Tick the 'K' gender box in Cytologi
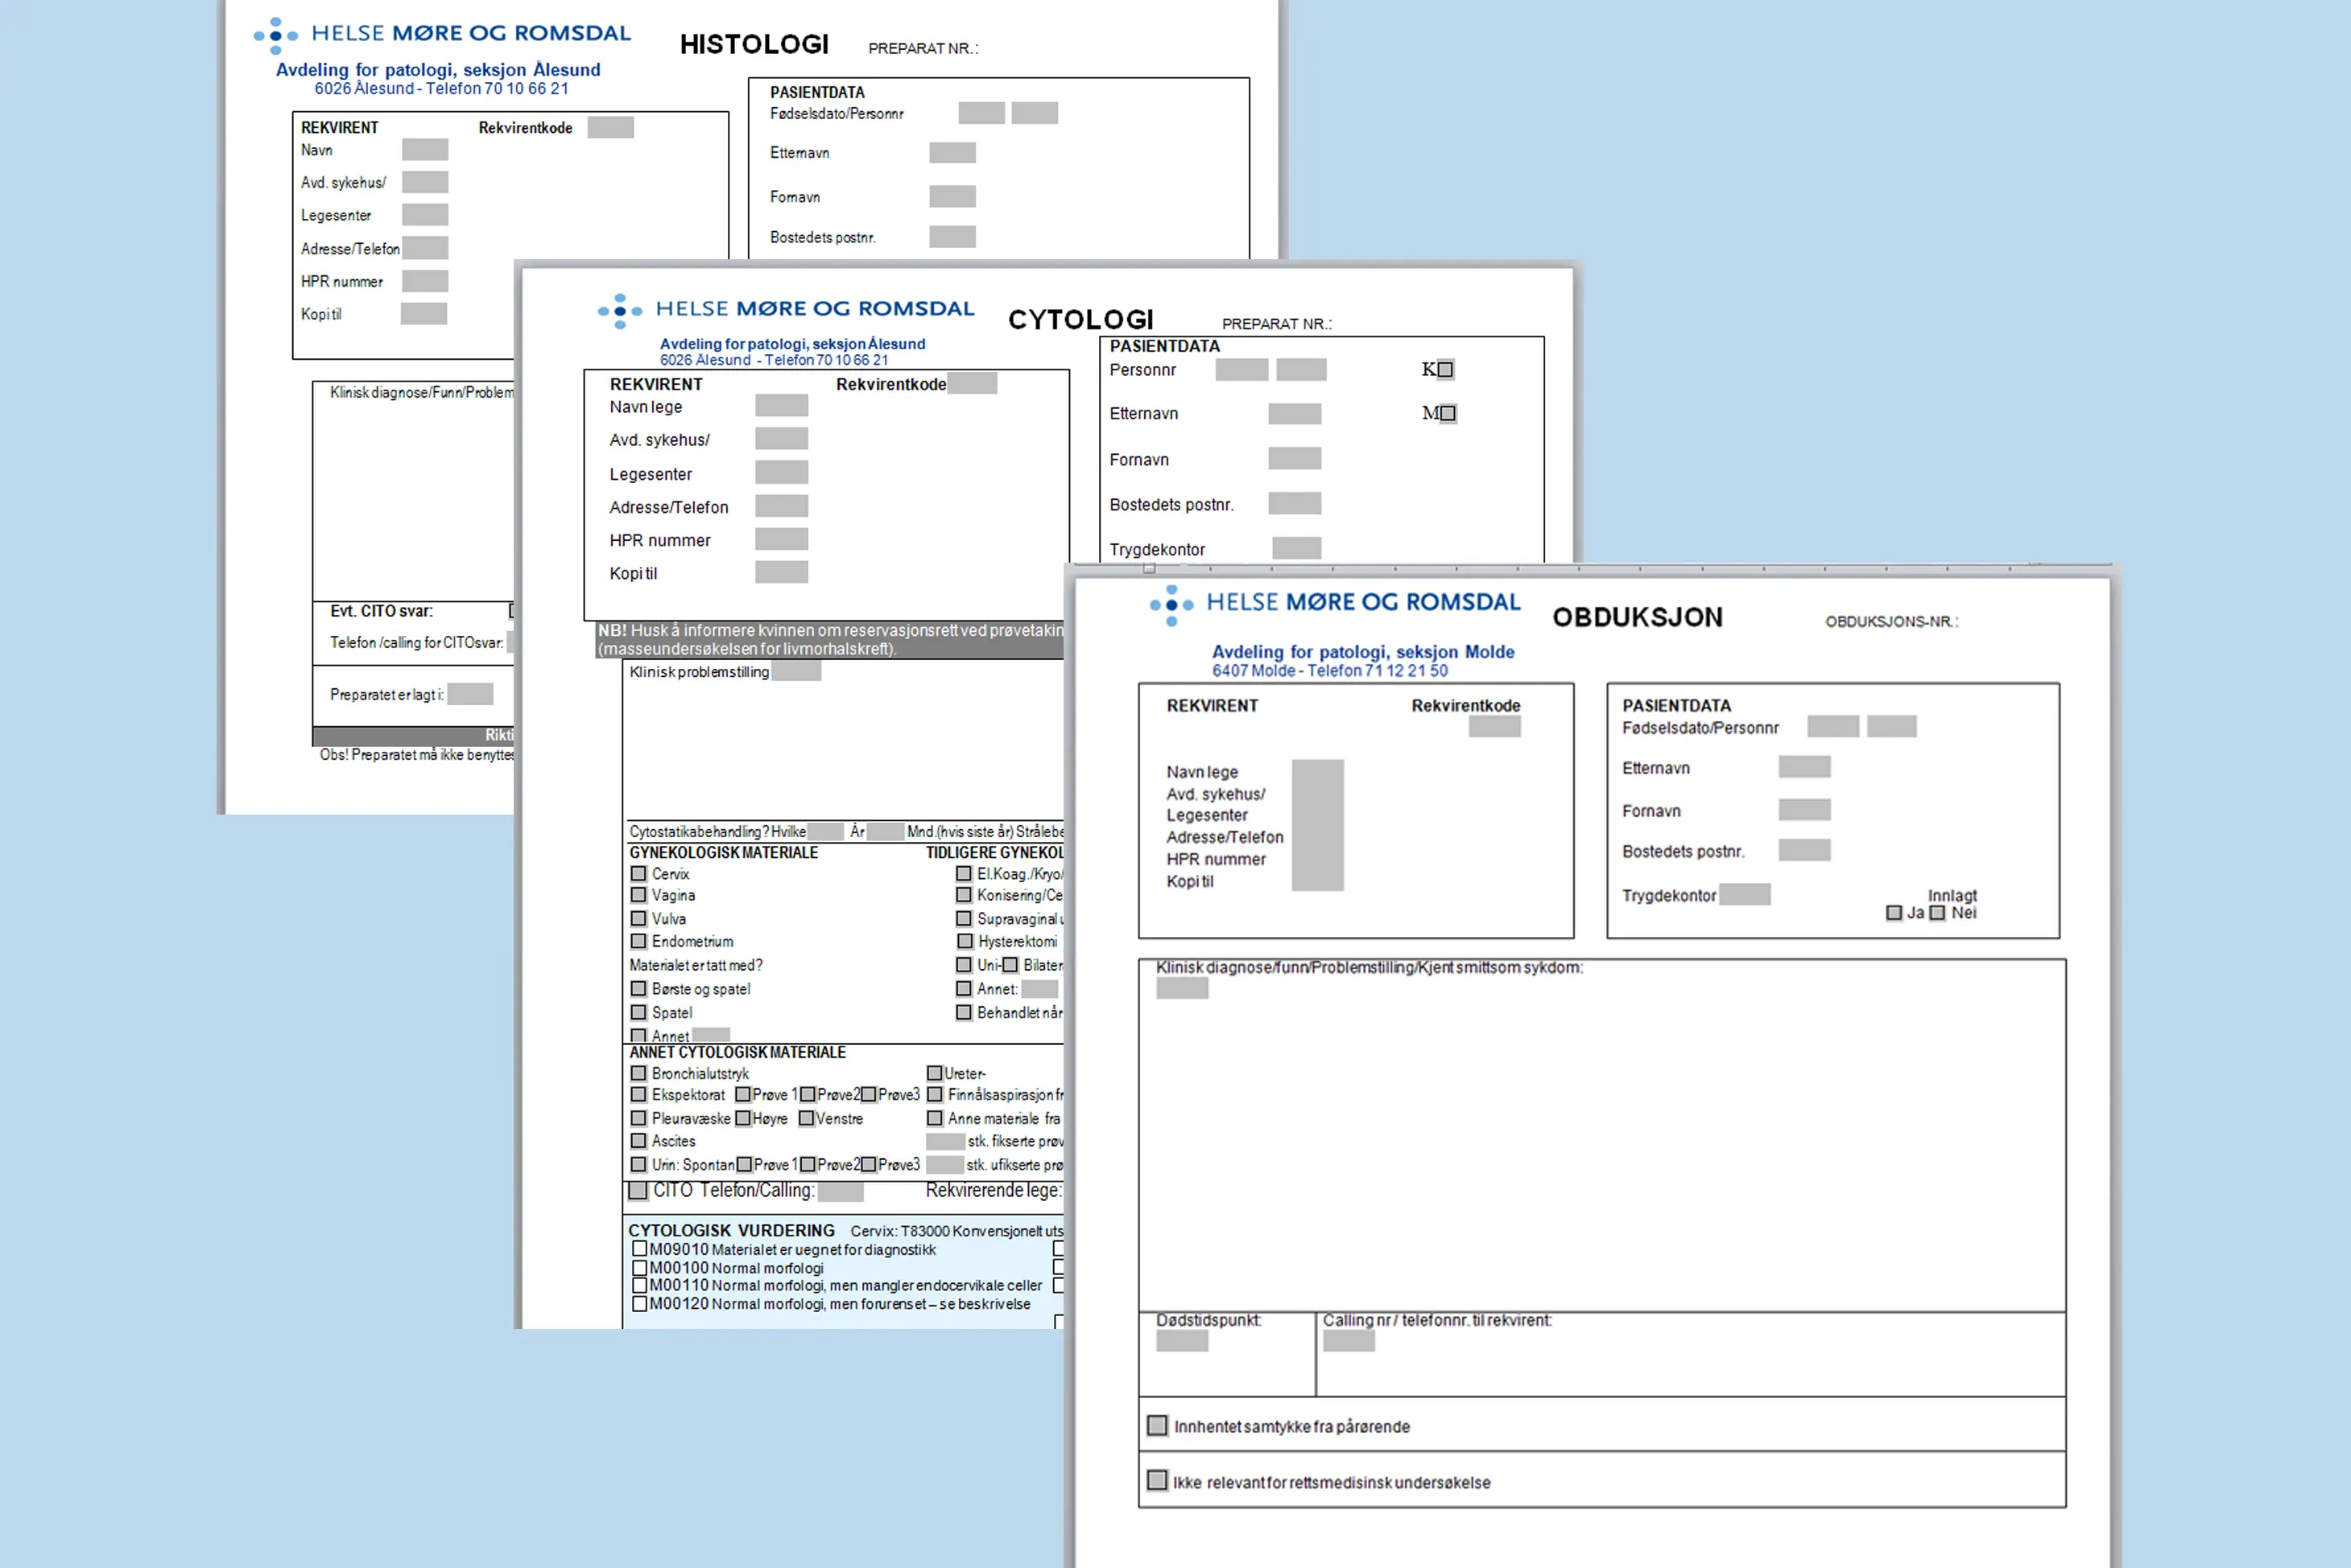 [x=1445, y=370]
